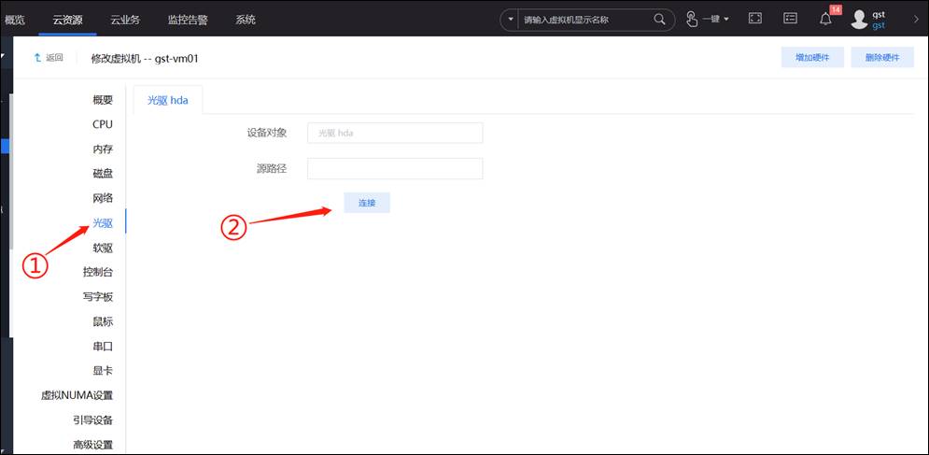Switch to 监控告警 menu
929x455 pixels.
coord(187,20)
